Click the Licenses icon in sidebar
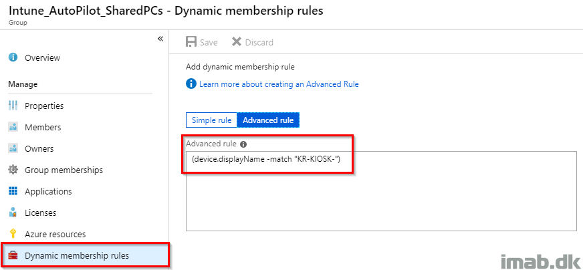 click(13, 213)
